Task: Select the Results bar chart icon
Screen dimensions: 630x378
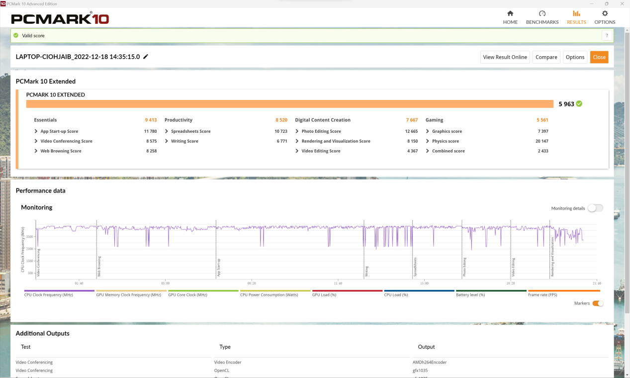Action: pos(576,14)
